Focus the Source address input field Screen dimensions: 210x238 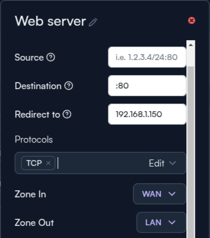147,57
